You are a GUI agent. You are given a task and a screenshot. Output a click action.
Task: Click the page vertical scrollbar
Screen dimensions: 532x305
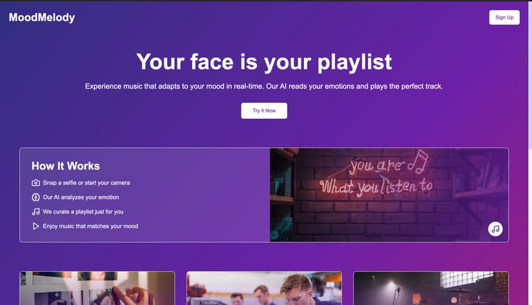tap(530, 74)
